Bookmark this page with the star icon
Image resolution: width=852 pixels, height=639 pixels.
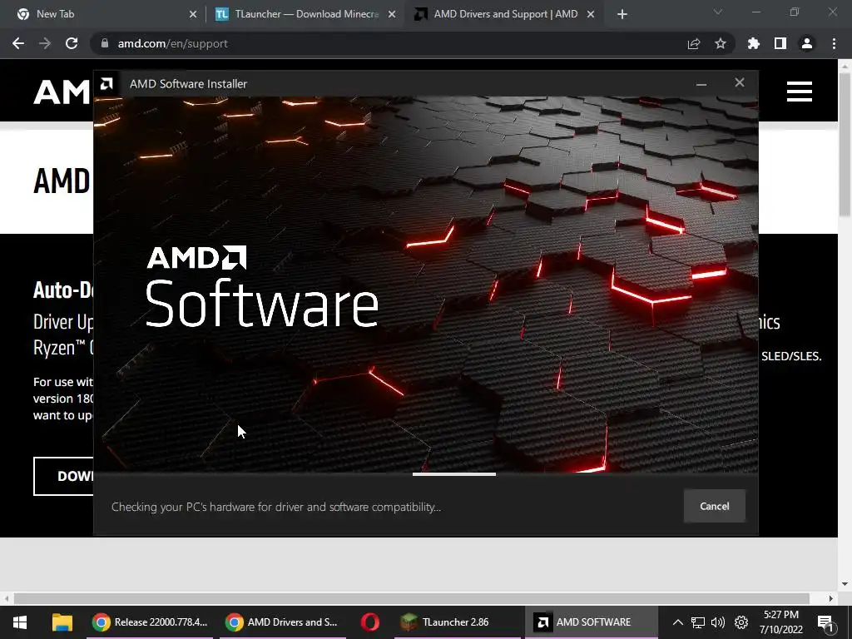click(x=720, y=43)
